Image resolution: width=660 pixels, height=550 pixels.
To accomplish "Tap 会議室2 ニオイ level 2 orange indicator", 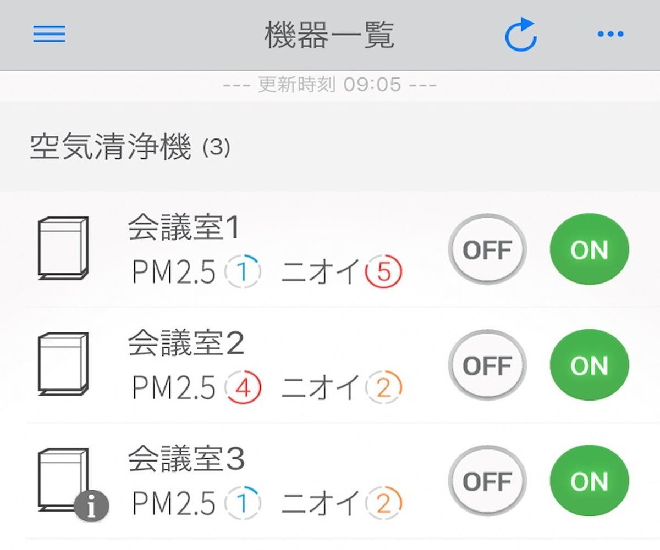I will click(x=384, y=387).
